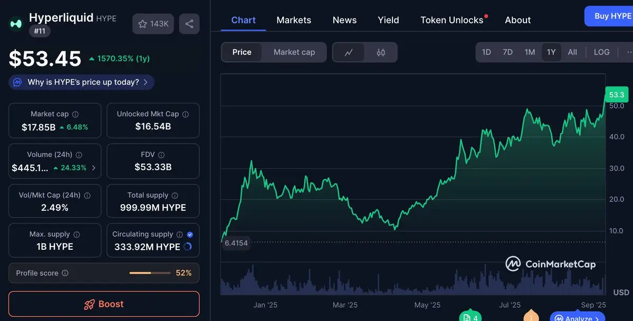Expand the Volume (24h) chevron
Viewport: 633px width, 321px height.
pyautogui.click(x=94, y=168)
